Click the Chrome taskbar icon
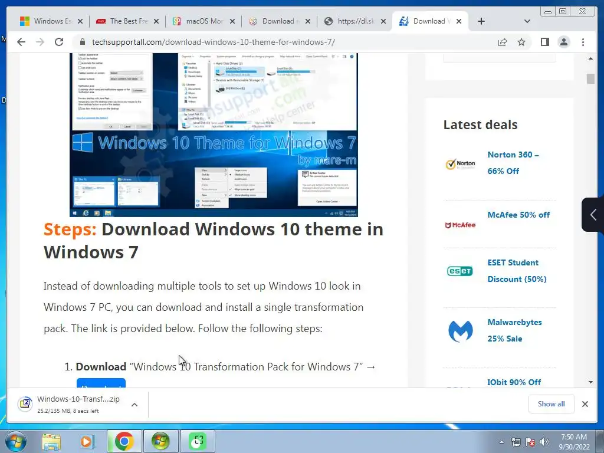This screenshot has height=453, width=604. point(124,441)
